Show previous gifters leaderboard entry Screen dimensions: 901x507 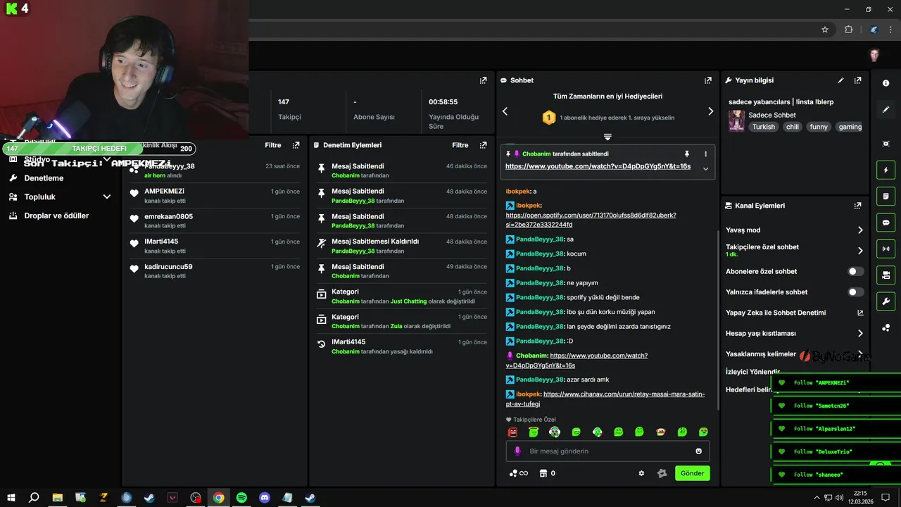(x=505, y=111)
